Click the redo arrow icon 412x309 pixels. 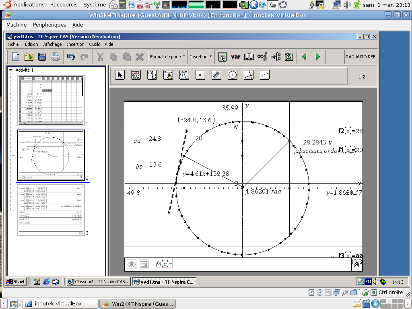click(x=84, y=57)
